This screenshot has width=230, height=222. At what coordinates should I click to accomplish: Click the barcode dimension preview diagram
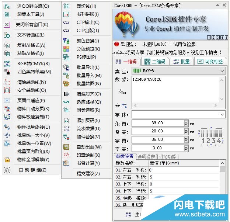pyautogui.click(x=211, y=136)
